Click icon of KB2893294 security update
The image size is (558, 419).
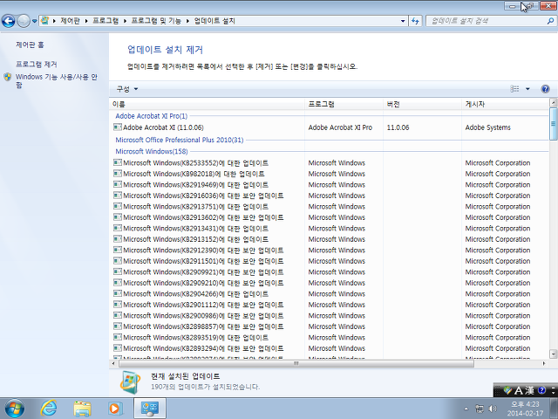[x=118, y=347]
